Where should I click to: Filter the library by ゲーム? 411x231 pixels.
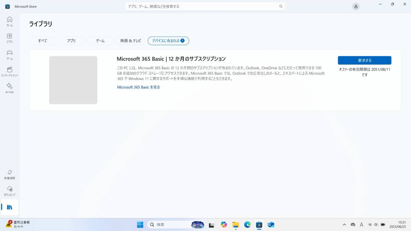tap(100, 41)
